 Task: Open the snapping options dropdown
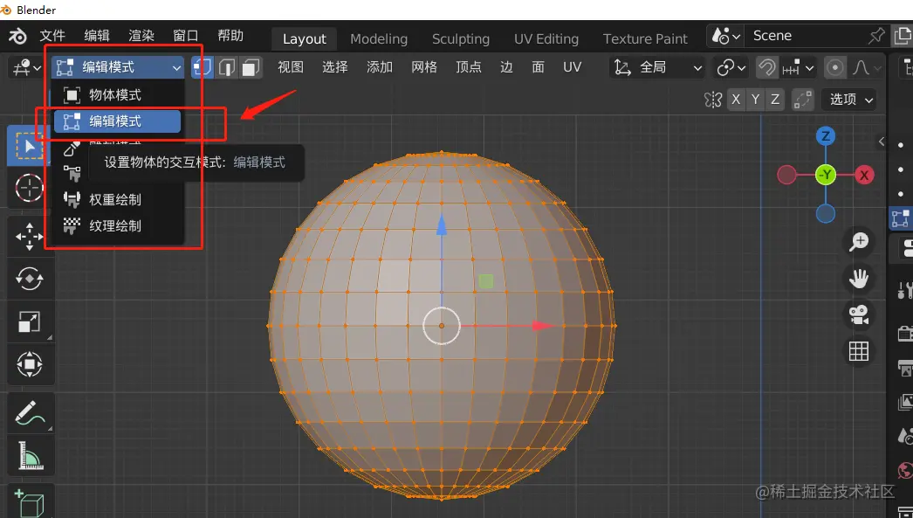799,68
